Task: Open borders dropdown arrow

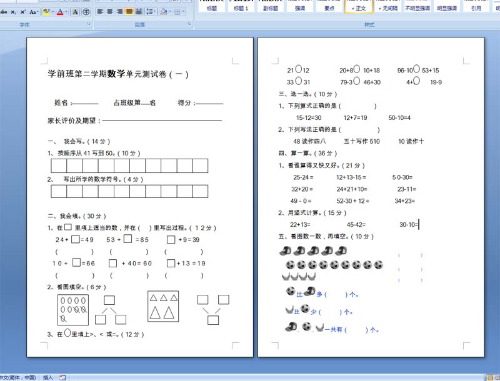Action: pos(184,11)
